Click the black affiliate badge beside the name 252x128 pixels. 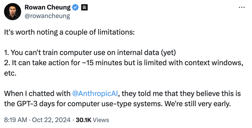(x=84, y=7)
